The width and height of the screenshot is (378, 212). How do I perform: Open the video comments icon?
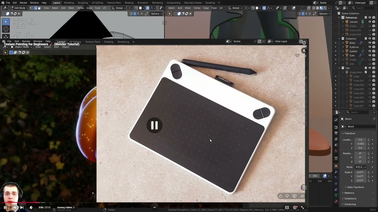pyautogui.click(x=295, y=196)
